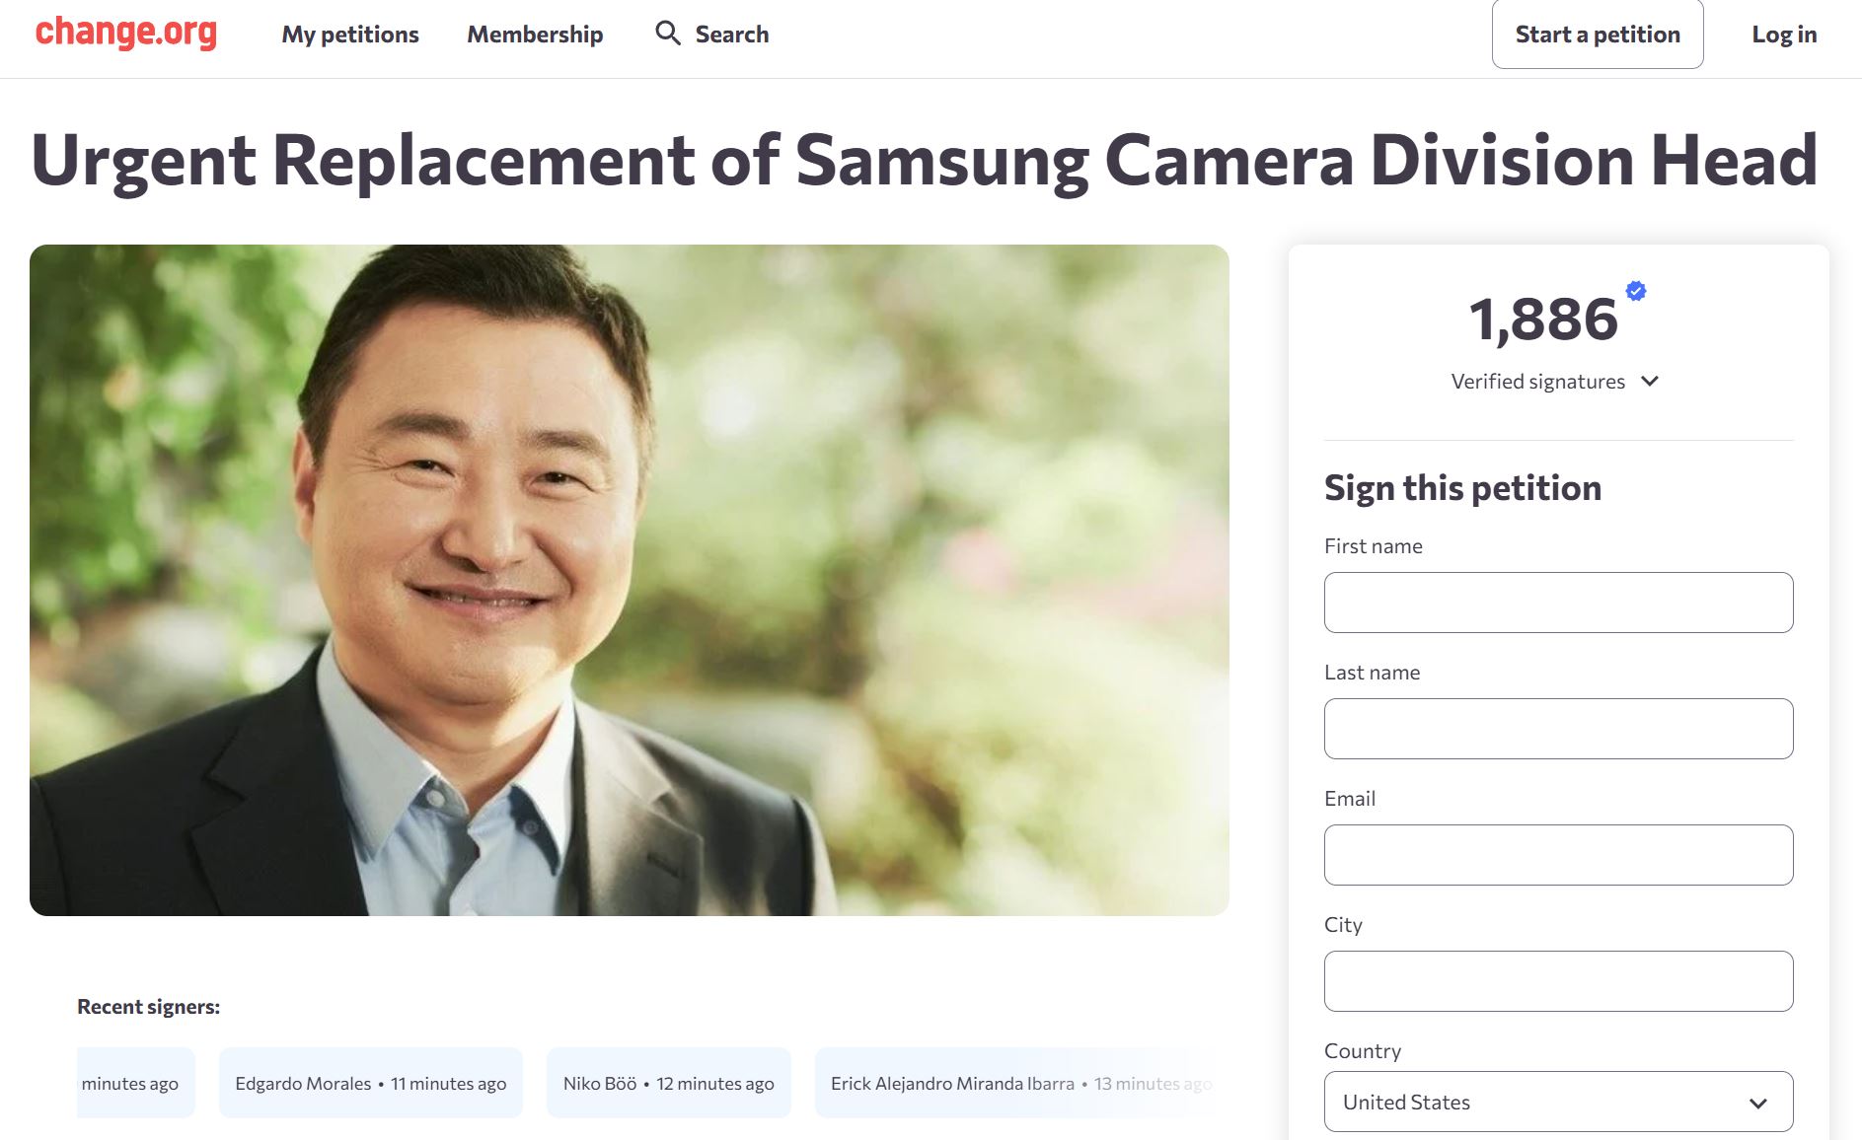Select recent signer Niko Böö

669,1083
